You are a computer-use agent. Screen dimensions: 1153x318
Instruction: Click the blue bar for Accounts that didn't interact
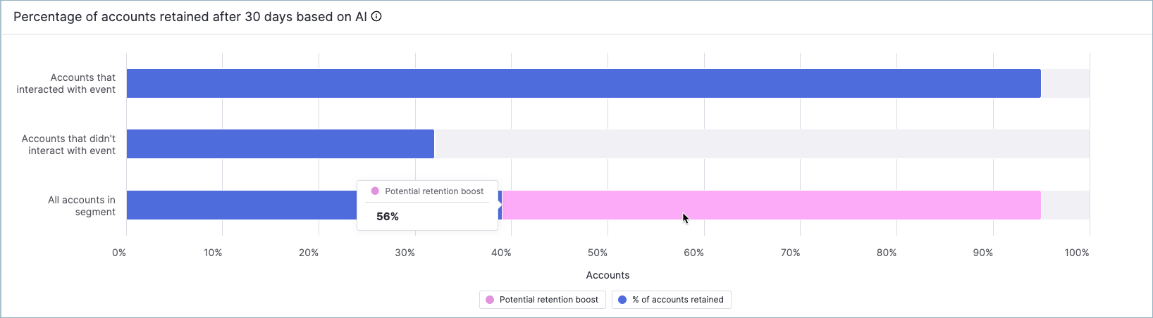tap(280, 144)
